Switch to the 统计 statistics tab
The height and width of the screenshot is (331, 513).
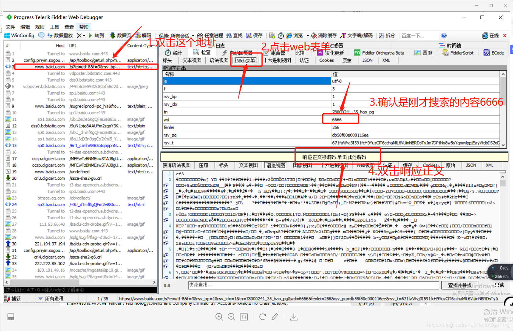click(174, 53)
